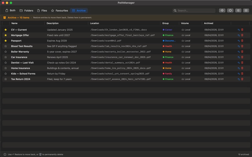Click Dentist row's Health group tag
The width and height of the screenshot is (252, 157).
point(167,62)
